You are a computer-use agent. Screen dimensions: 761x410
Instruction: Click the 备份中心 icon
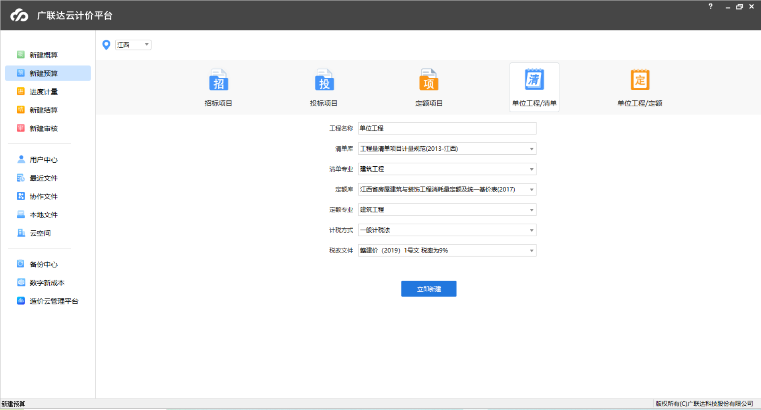21,264
